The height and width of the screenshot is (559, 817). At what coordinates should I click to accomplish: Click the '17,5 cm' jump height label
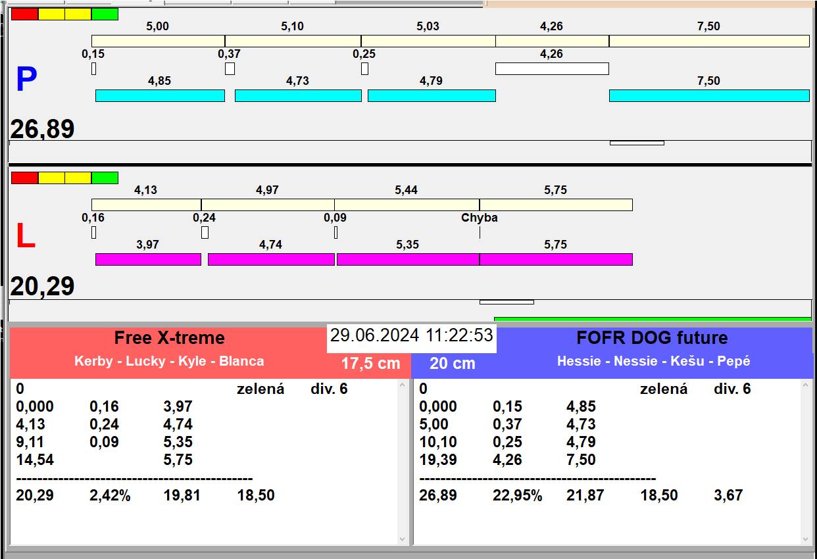click(370, 363)
